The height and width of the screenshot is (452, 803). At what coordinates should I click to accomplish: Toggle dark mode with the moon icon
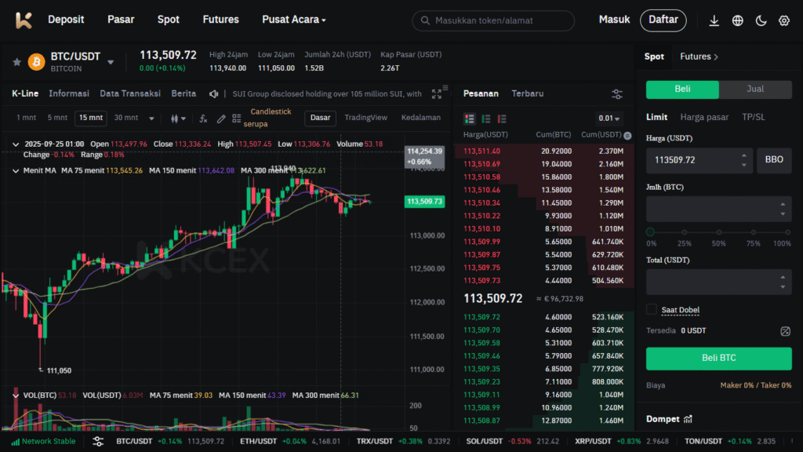pos(759,20)
